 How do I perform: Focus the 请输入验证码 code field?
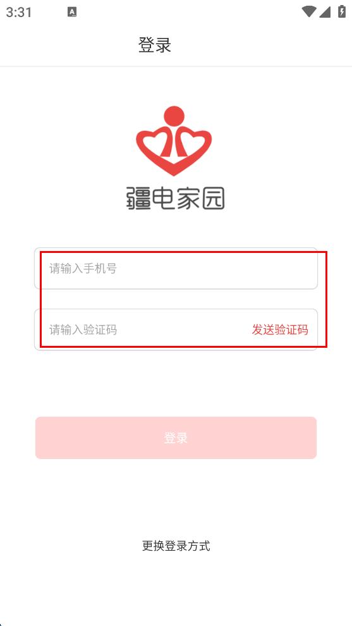click(143, 330)
